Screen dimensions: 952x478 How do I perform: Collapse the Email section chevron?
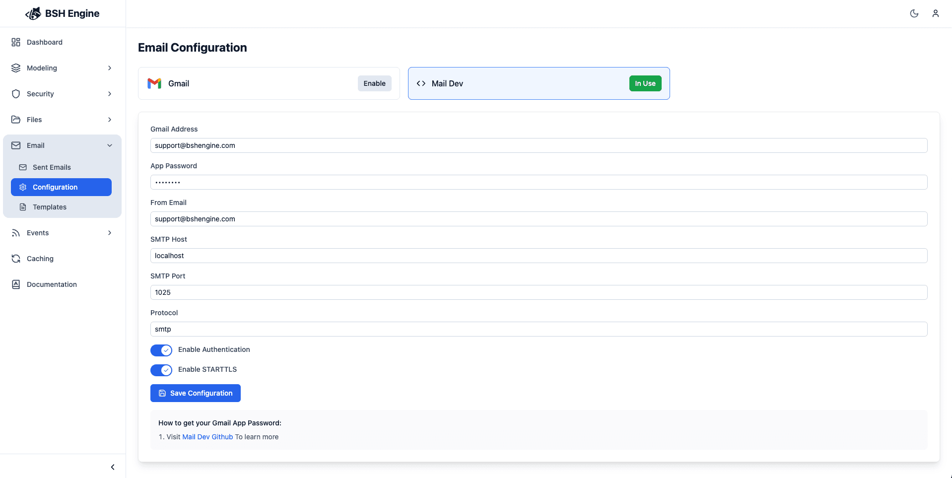pos(109,145)
